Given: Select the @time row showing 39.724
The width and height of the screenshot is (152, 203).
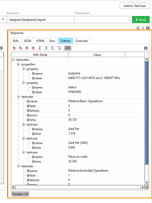Looking at the screenshot, I should point(78,120).
